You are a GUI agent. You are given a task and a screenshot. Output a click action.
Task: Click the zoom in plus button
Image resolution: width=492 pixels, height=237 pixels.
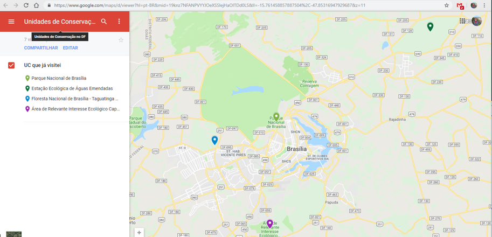coord(139,233)
